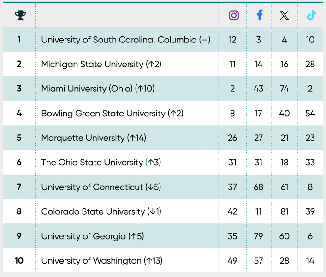Screen dimensions: 326x277
Task: Open Bowling Green State University entry
Action: (112, 114)
